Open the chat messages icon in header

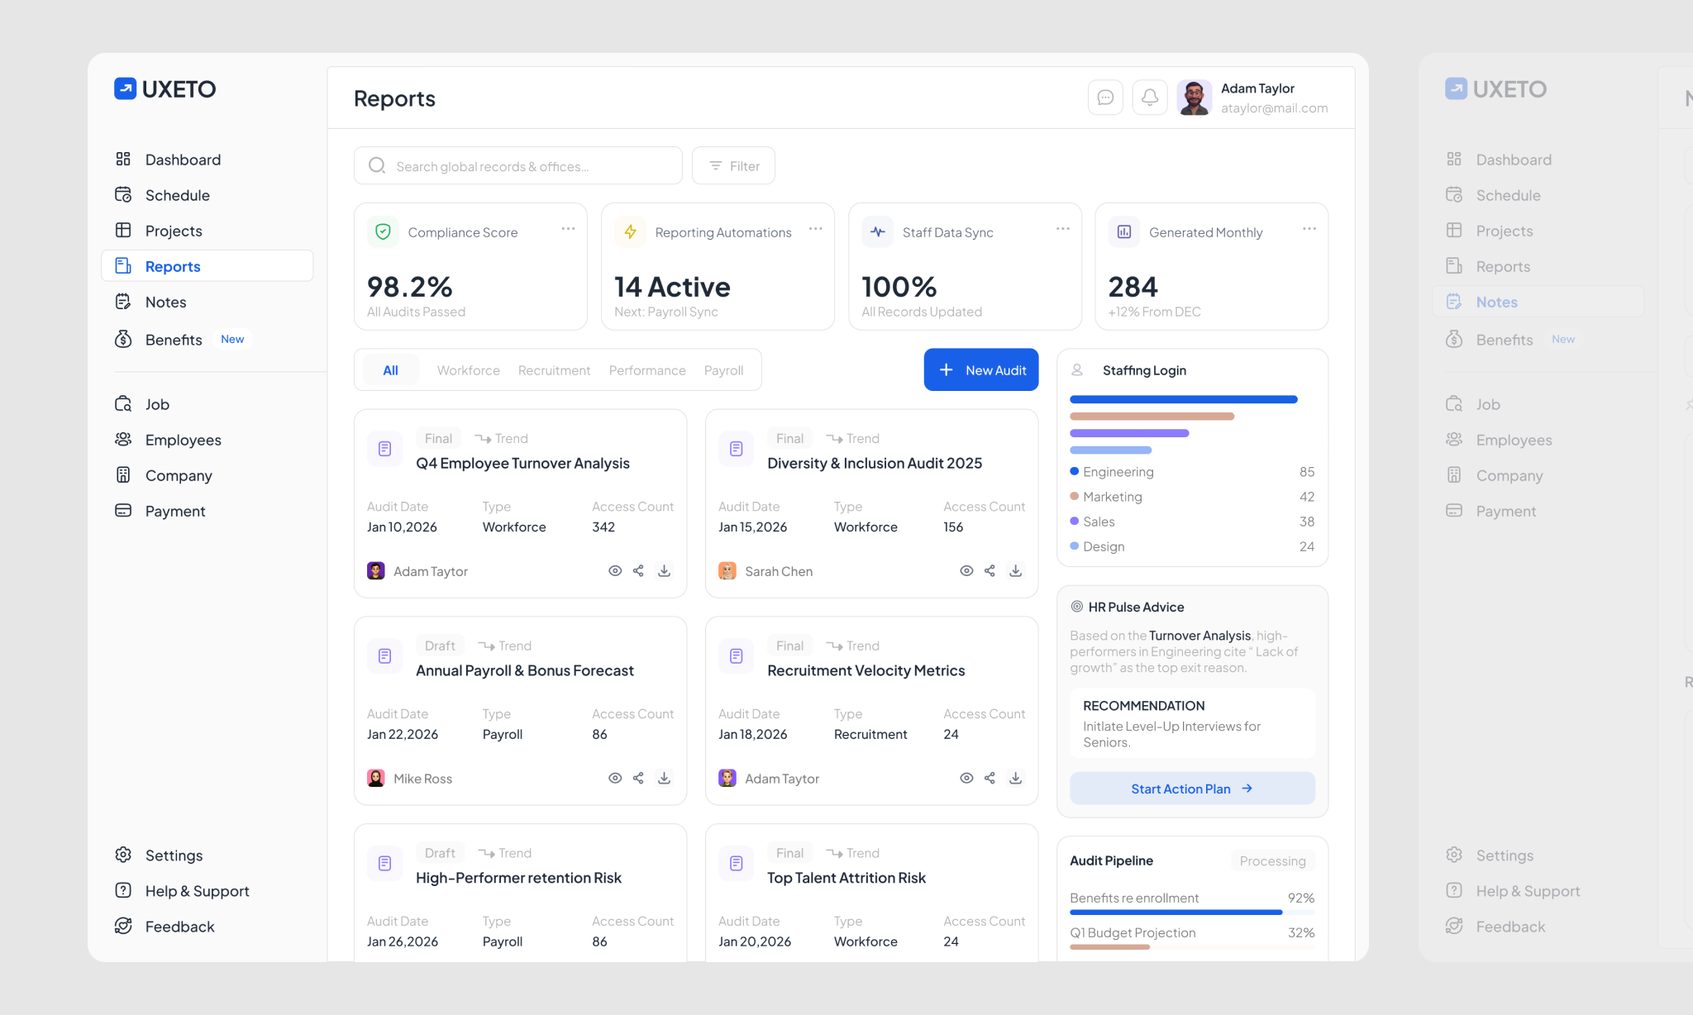[1105, 98]
